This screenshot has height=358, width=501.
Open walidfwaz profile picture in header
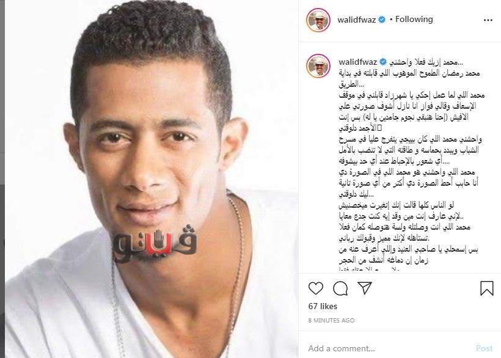[318, 20]
